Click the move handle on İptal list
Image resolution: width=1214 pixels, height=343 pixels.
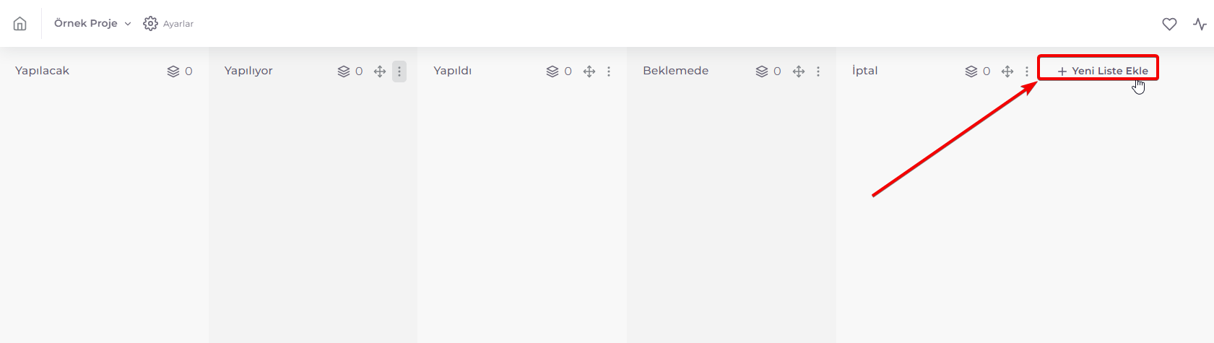point(1007,71)
